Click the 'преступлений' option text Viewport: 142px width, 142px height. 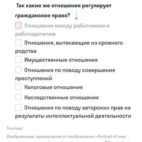coord(34,78)
